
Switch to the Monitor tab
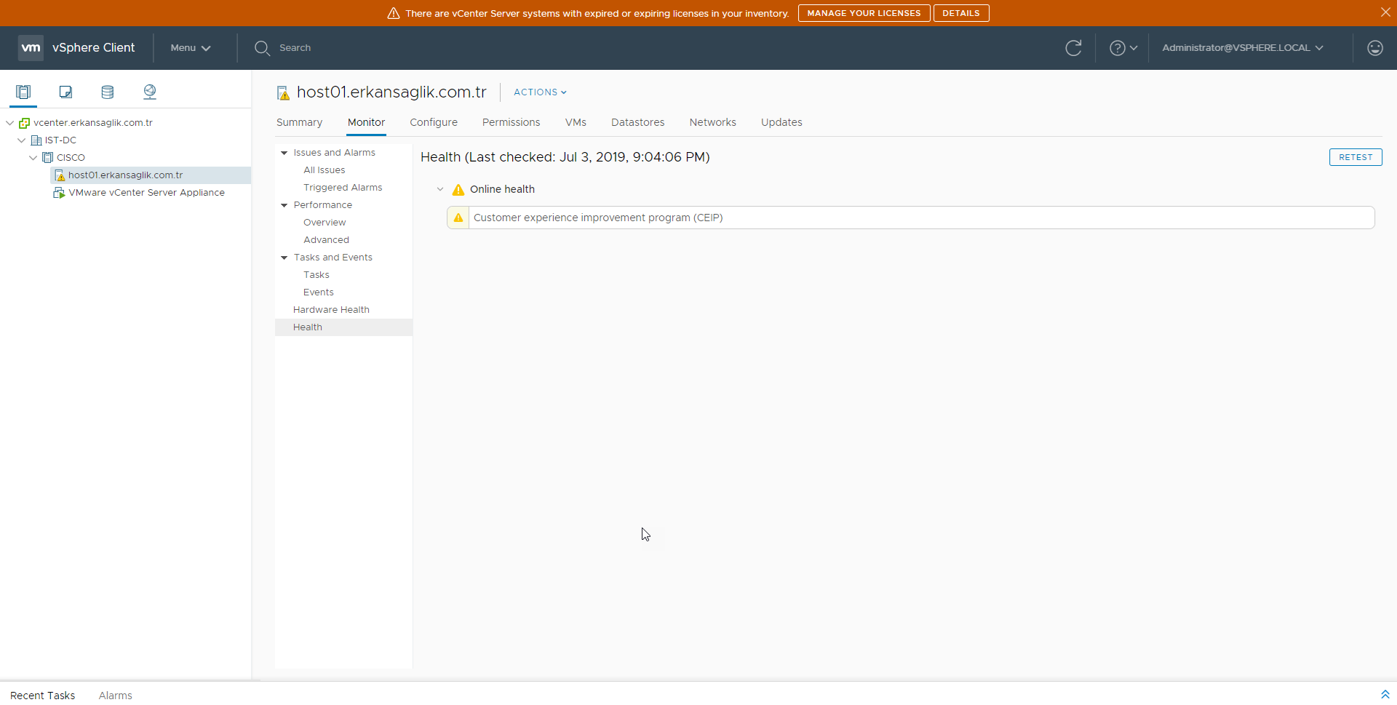(366, 122)
